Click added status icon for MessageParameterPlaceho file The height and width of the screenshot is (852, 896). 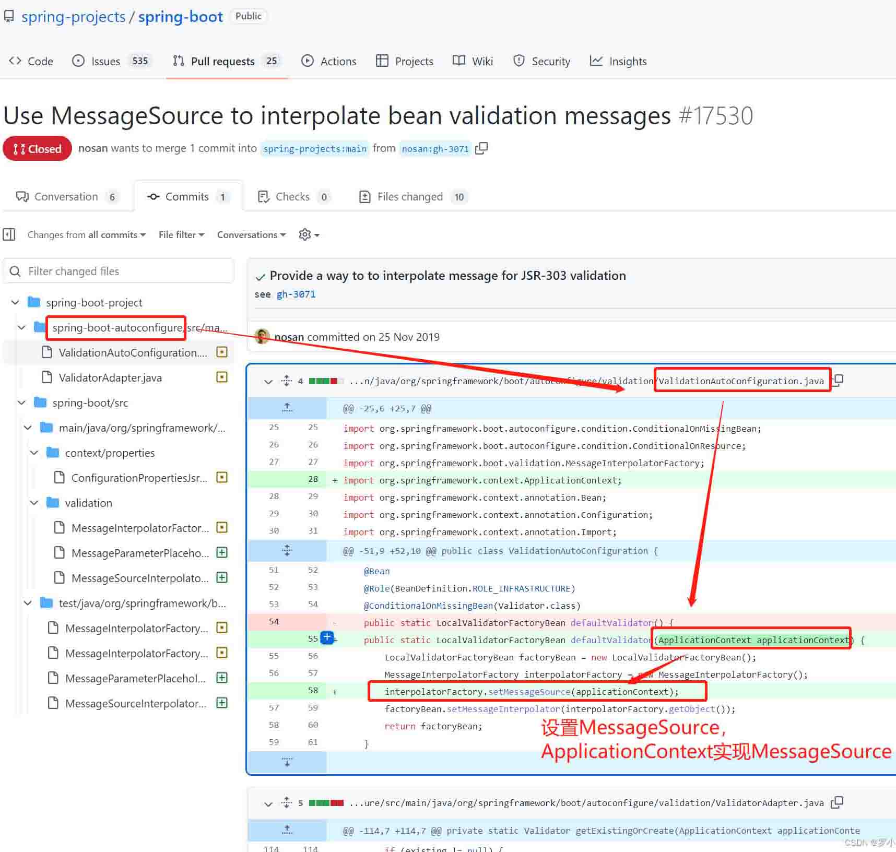point(222,552)
